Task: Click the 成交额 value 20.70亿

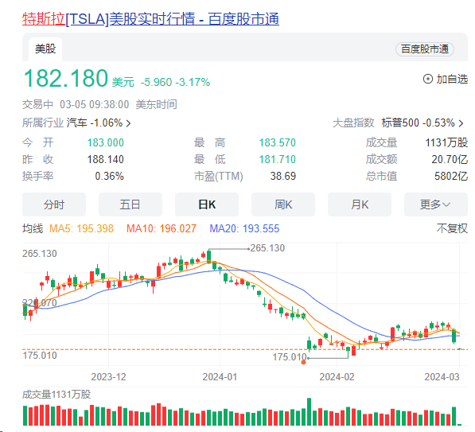Action: coord(450,159)
